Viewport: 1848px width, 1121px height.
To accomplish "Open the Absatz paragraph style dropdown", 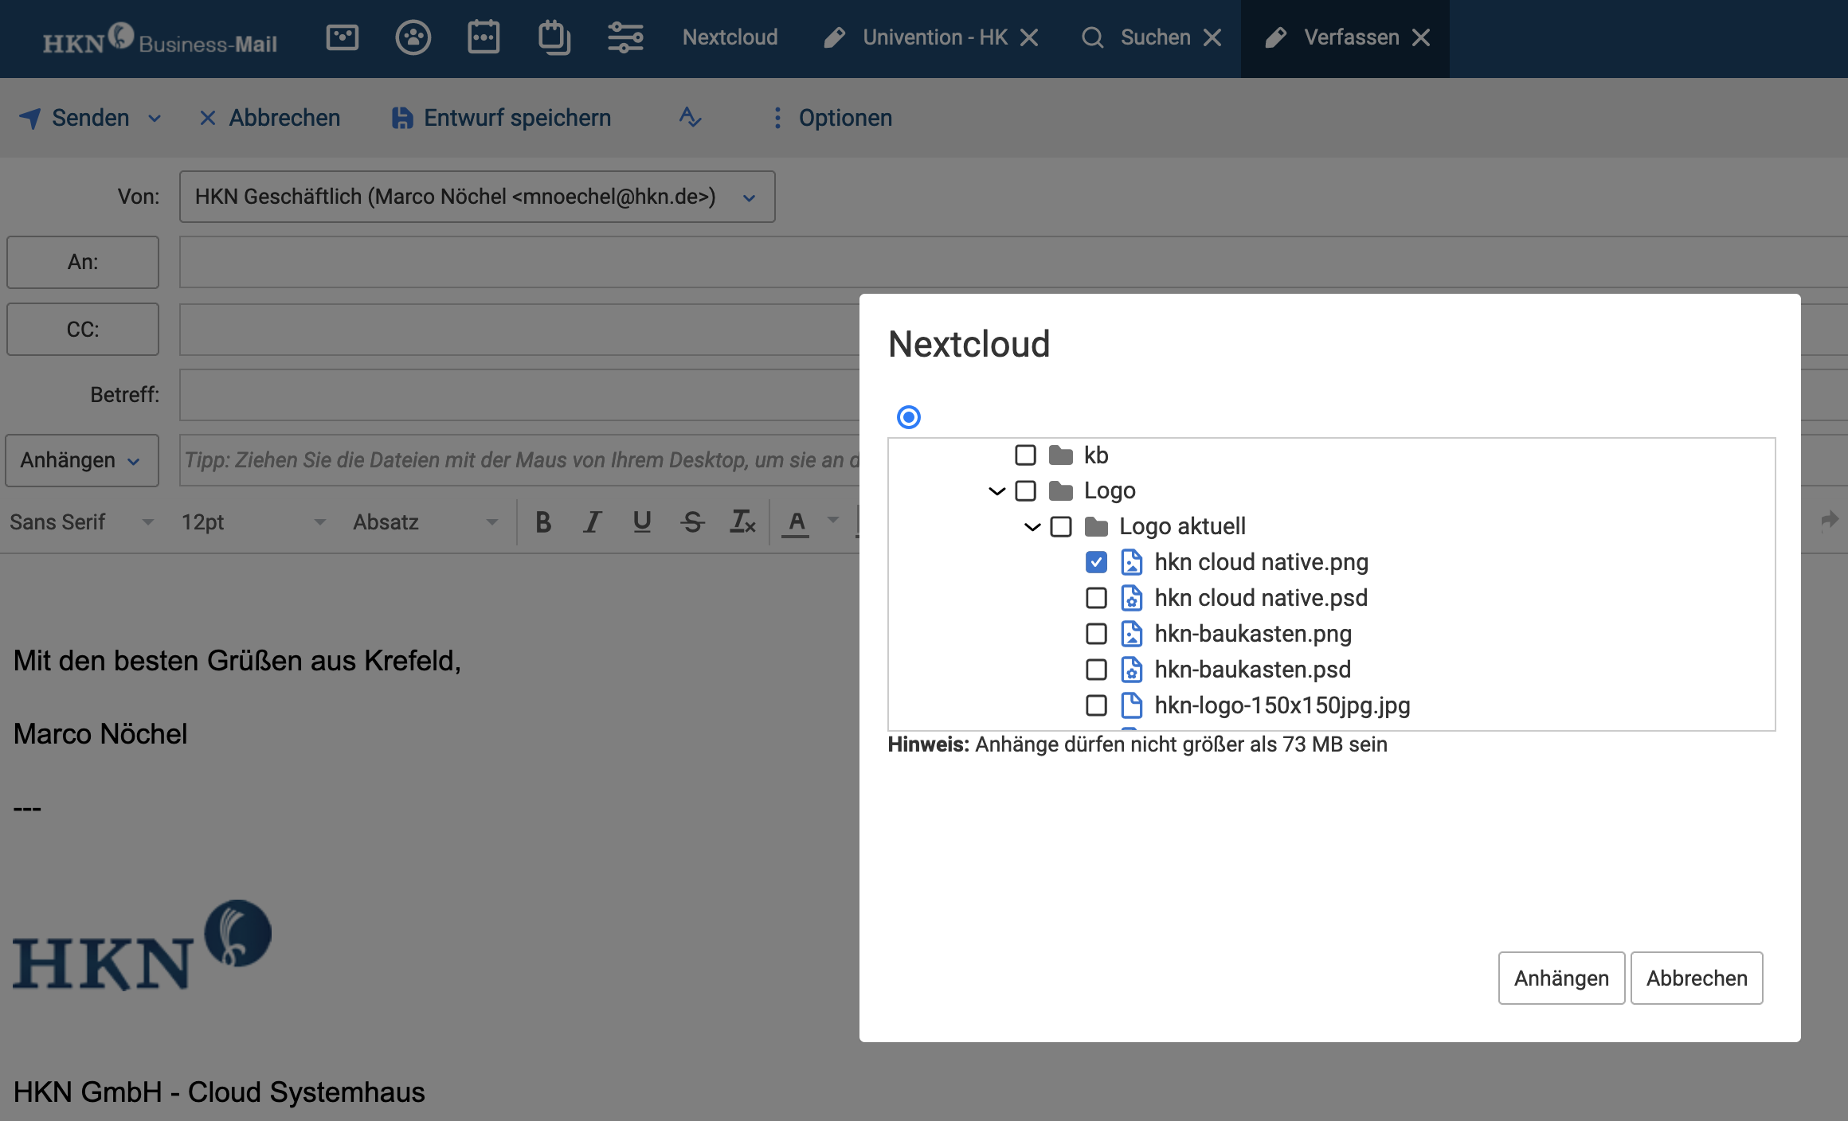I will tap(425, 522).
